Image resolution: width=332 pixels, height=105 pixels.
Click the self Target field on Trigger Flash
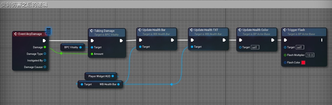300,47
